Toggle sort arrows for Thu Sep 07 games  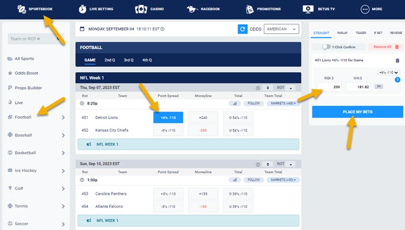pyautogui.click(x=267, y=88)
